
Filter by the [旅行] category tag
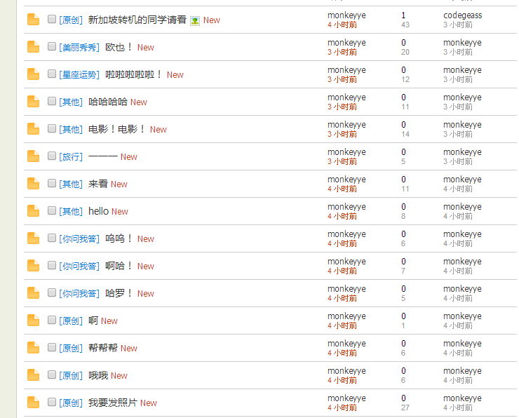point(71,157)
